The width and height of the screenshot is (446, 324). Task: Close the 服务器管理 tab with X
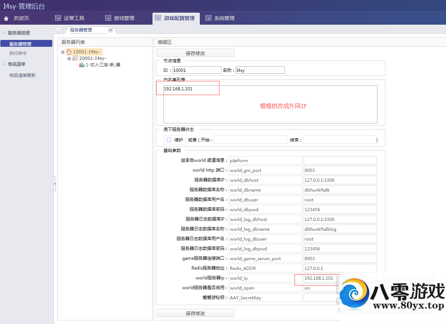(110, 30)
